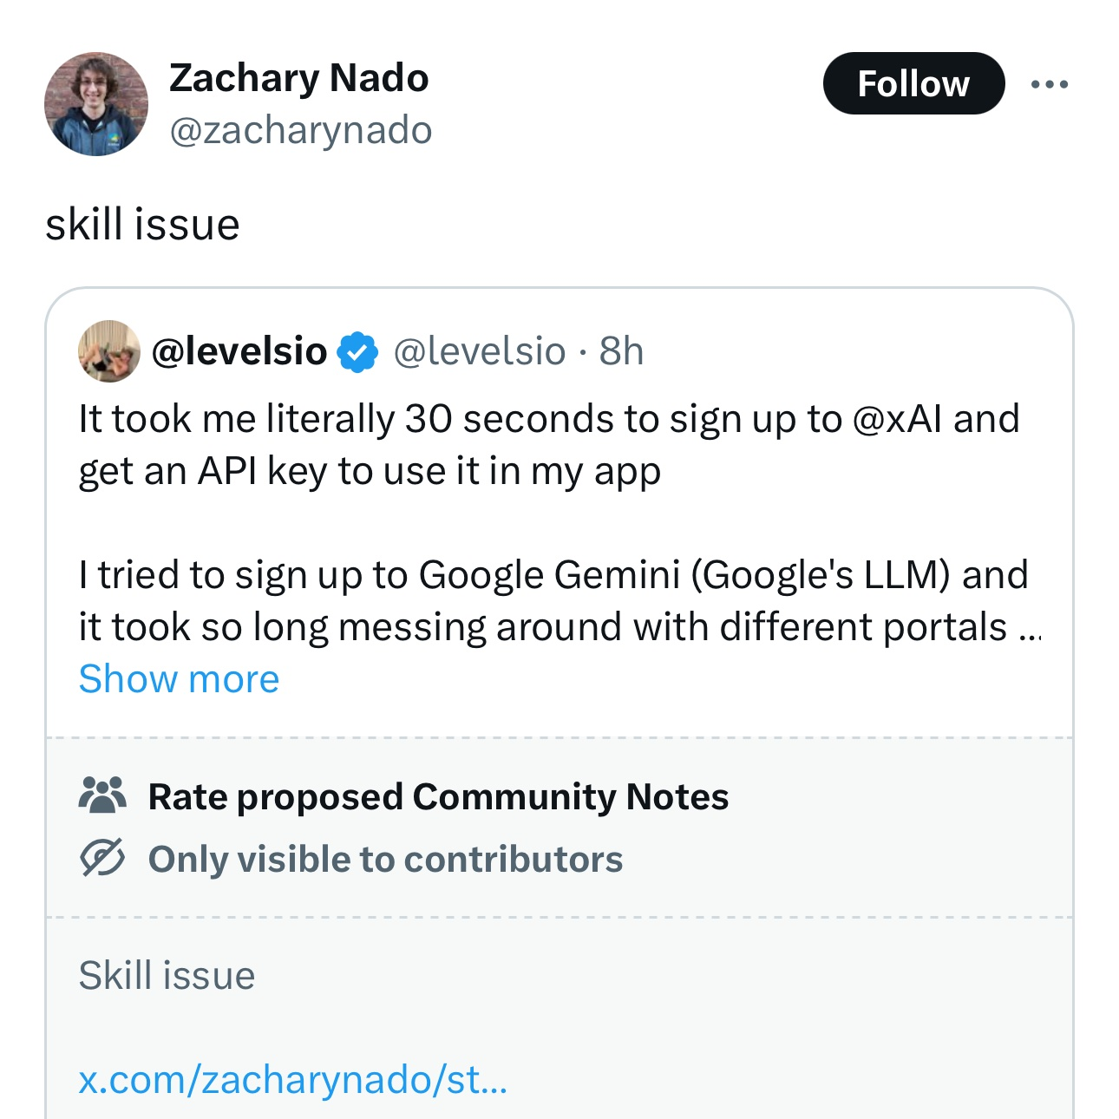Click the gray @levelsio handle
This screenshot has width=1119, height=1119.
click(480, 351)
